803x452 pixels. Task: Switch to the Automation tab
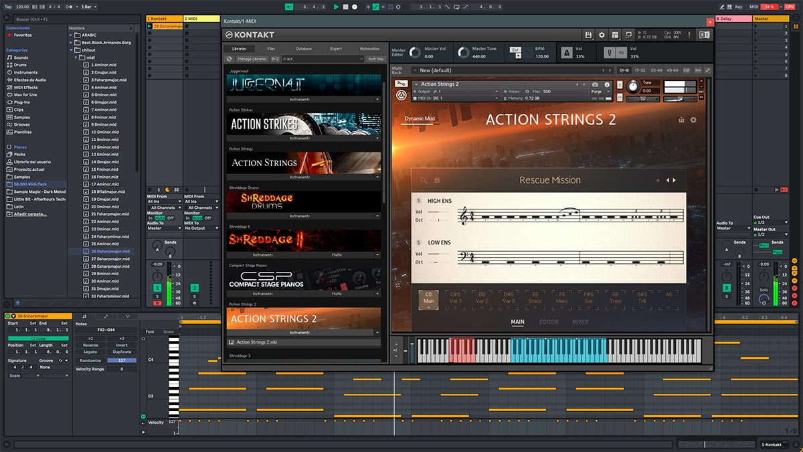click(369, 49)
